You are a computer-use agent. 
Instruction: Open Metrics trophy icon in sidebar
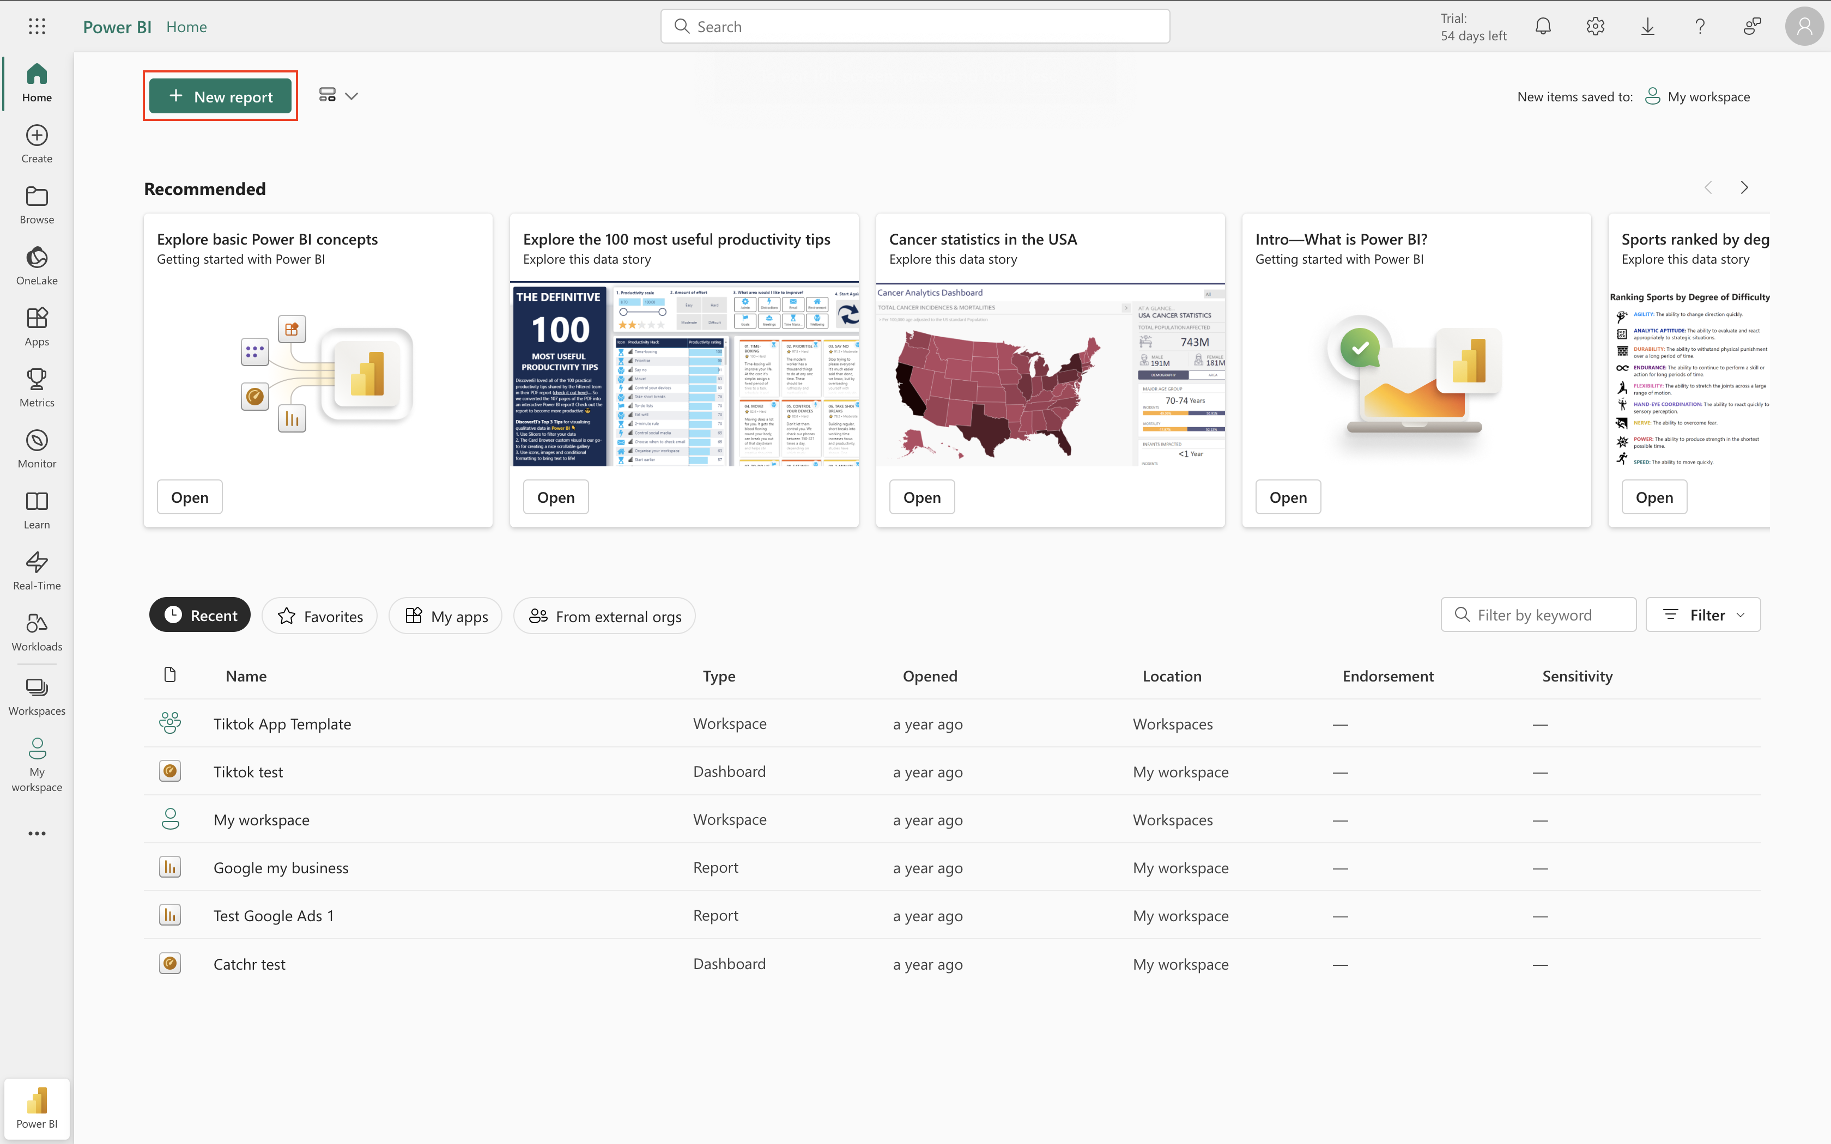(x=37, y=388)
